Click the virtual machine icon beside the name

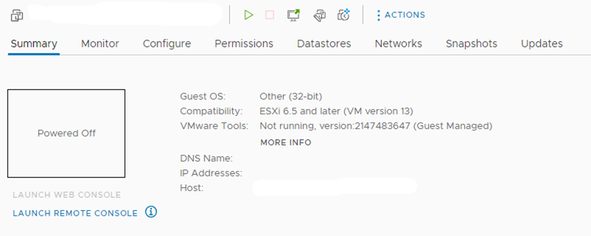(x=17, y=16)
